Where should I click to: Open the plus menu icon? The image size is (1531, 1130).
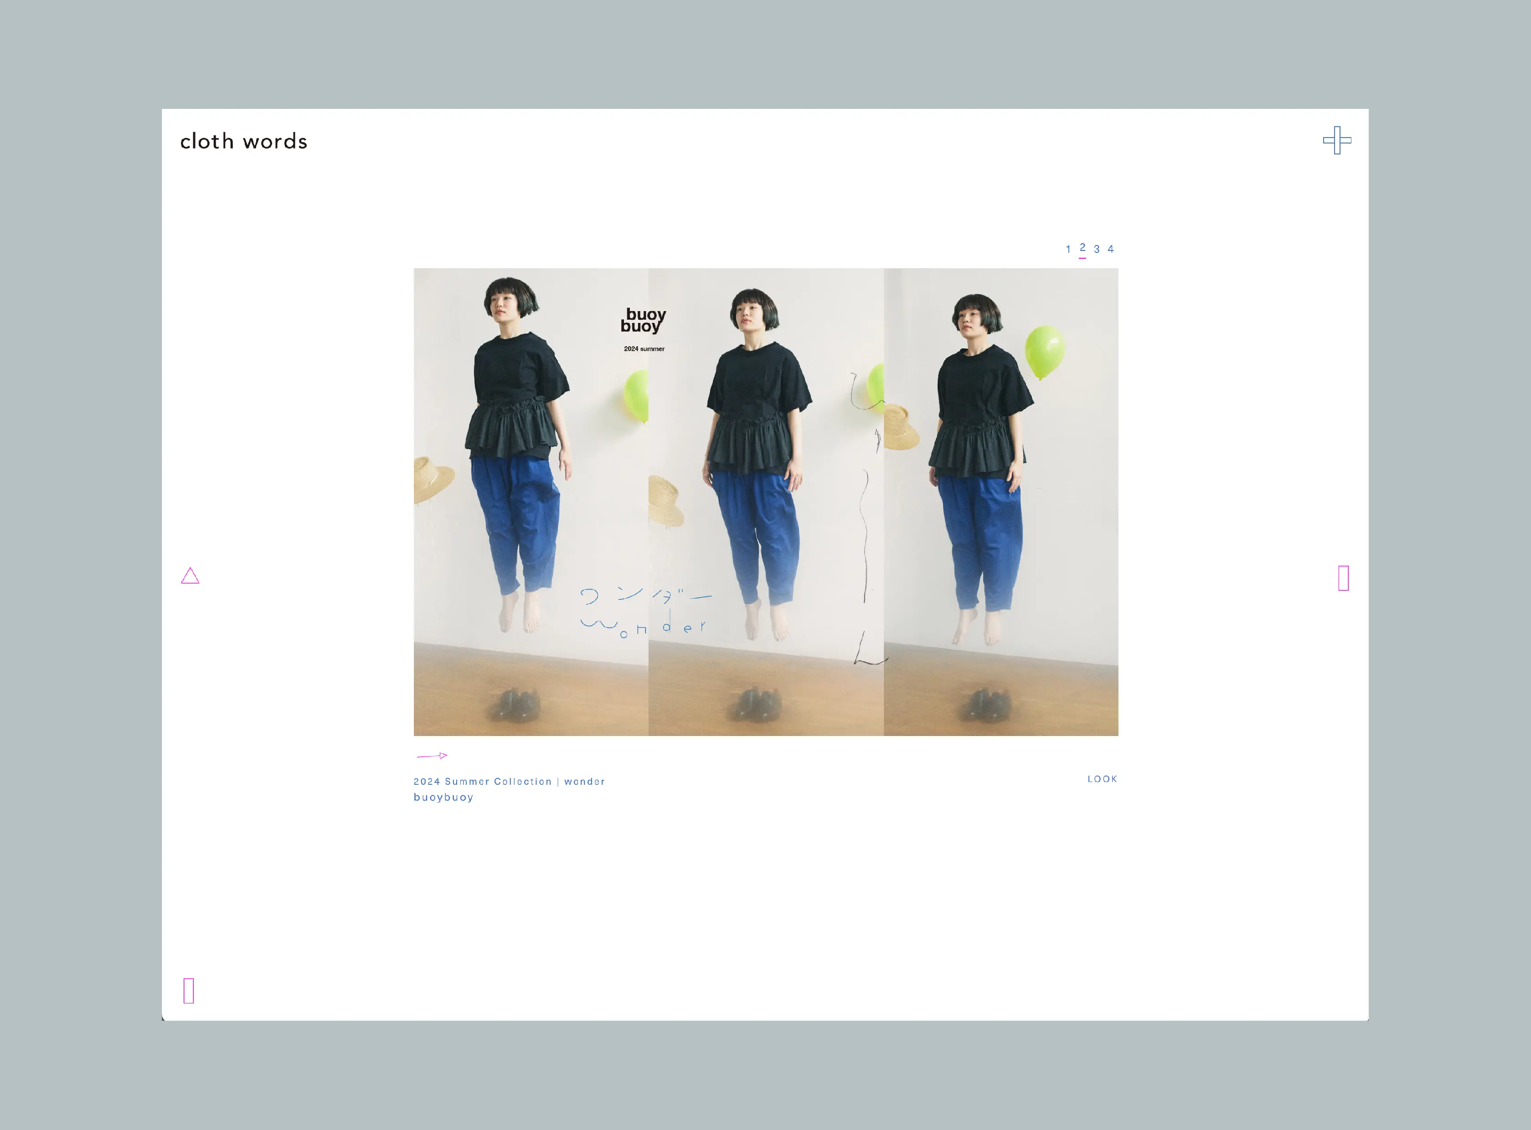(1337, 140)
